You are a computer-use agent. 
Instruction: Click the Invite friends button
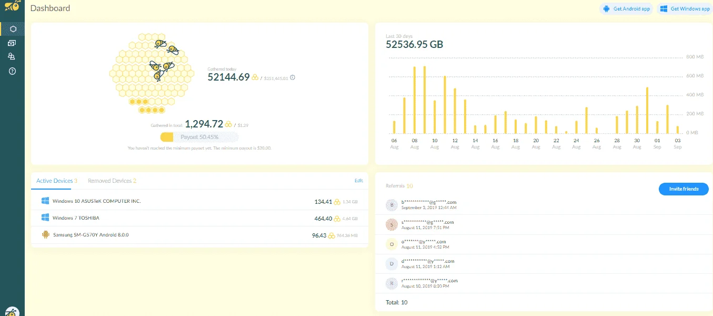click(x=684, y=189)
